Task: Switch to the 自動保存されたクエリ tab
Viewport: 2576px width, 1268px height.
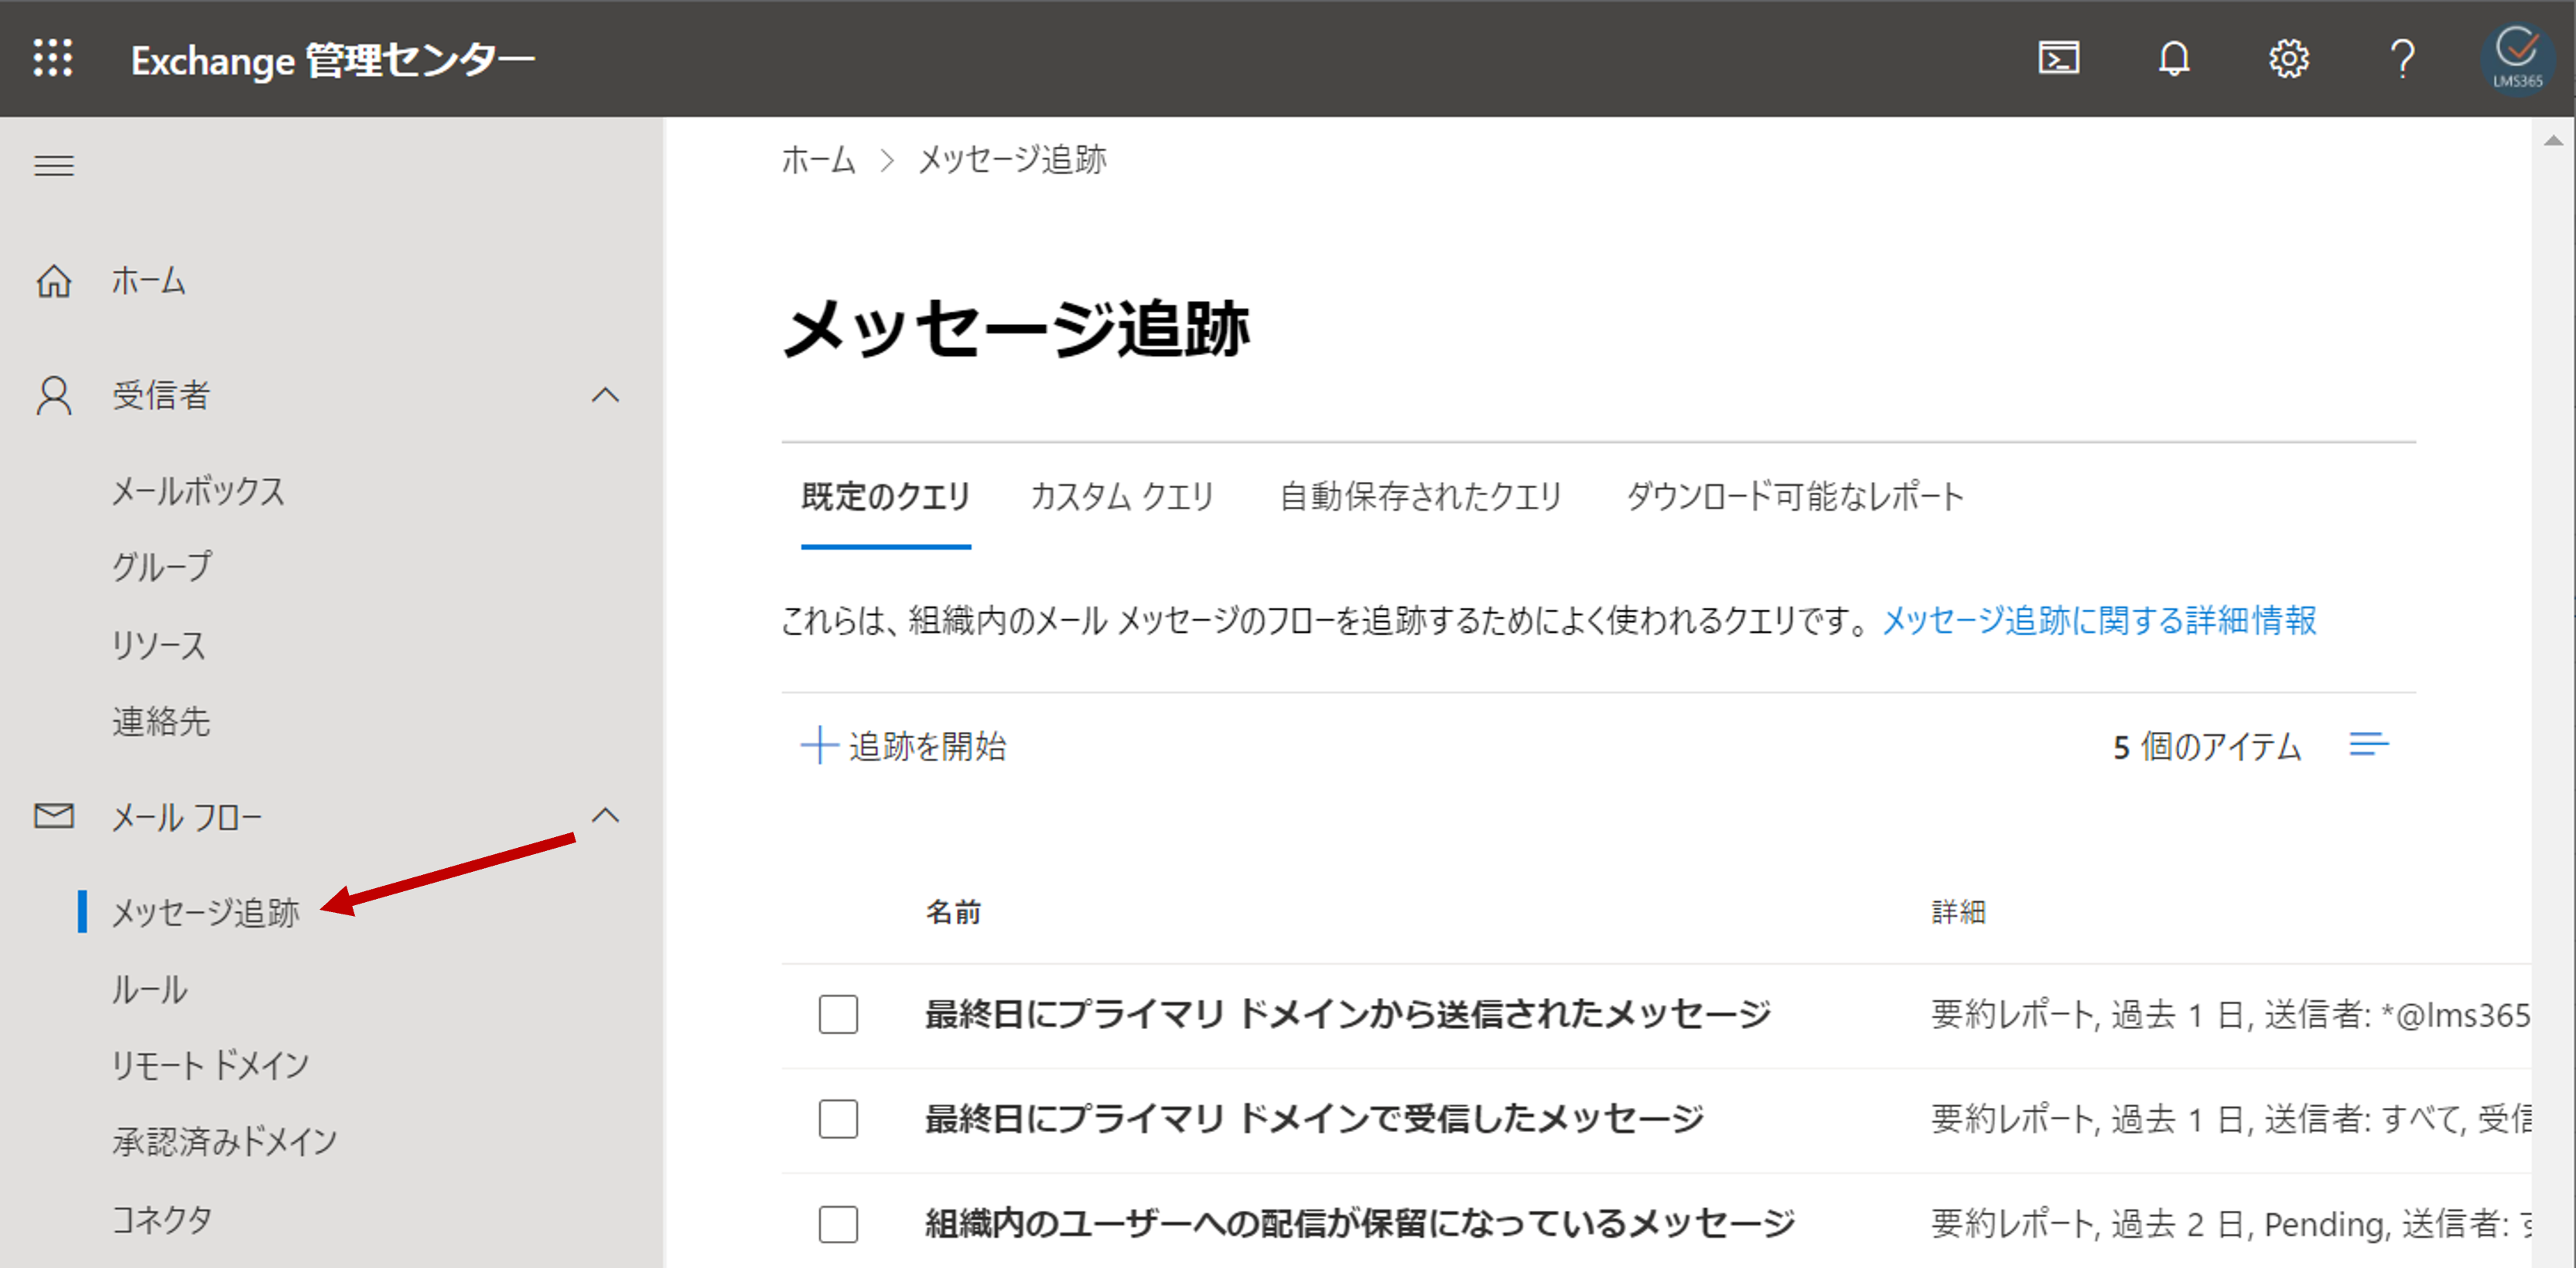Action: point(1420,496)
